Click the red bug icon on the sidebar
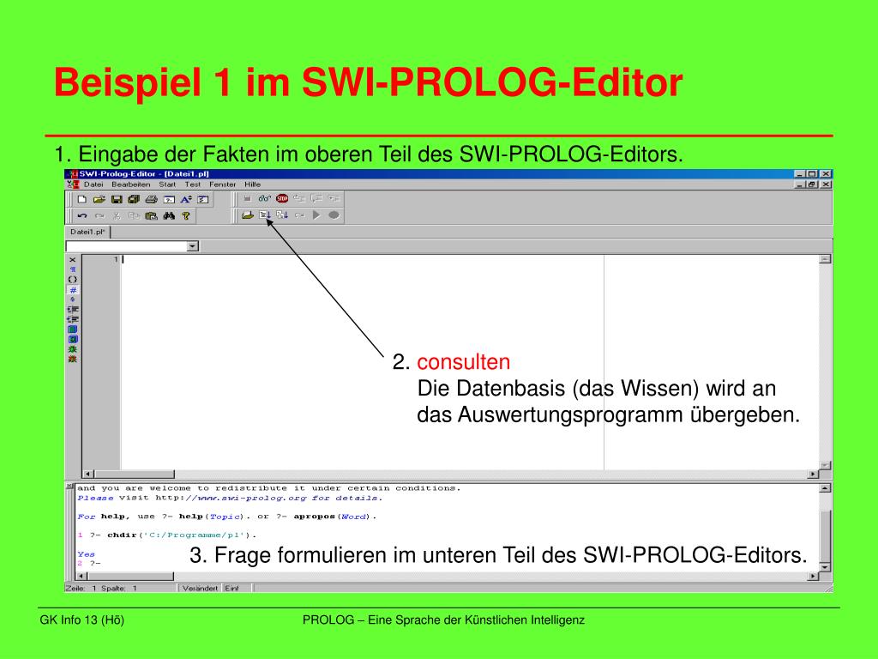The width and height of the screenshot is (878, 659). (72, 360)
